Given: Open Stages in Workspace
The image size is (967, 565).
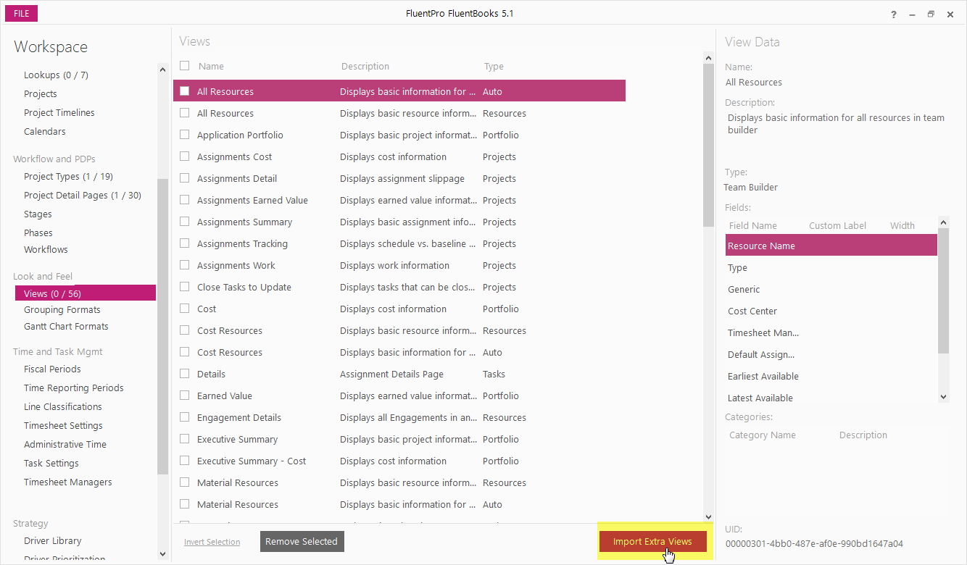Looking at the screenshot, I should pos(38,214).
